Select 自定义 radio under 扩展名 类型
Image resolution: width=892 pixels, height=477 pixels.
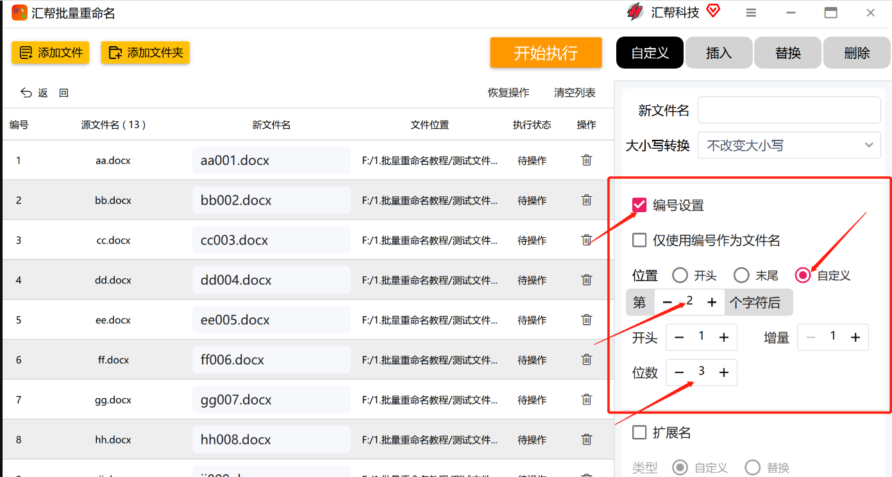[x=680, y=468]
